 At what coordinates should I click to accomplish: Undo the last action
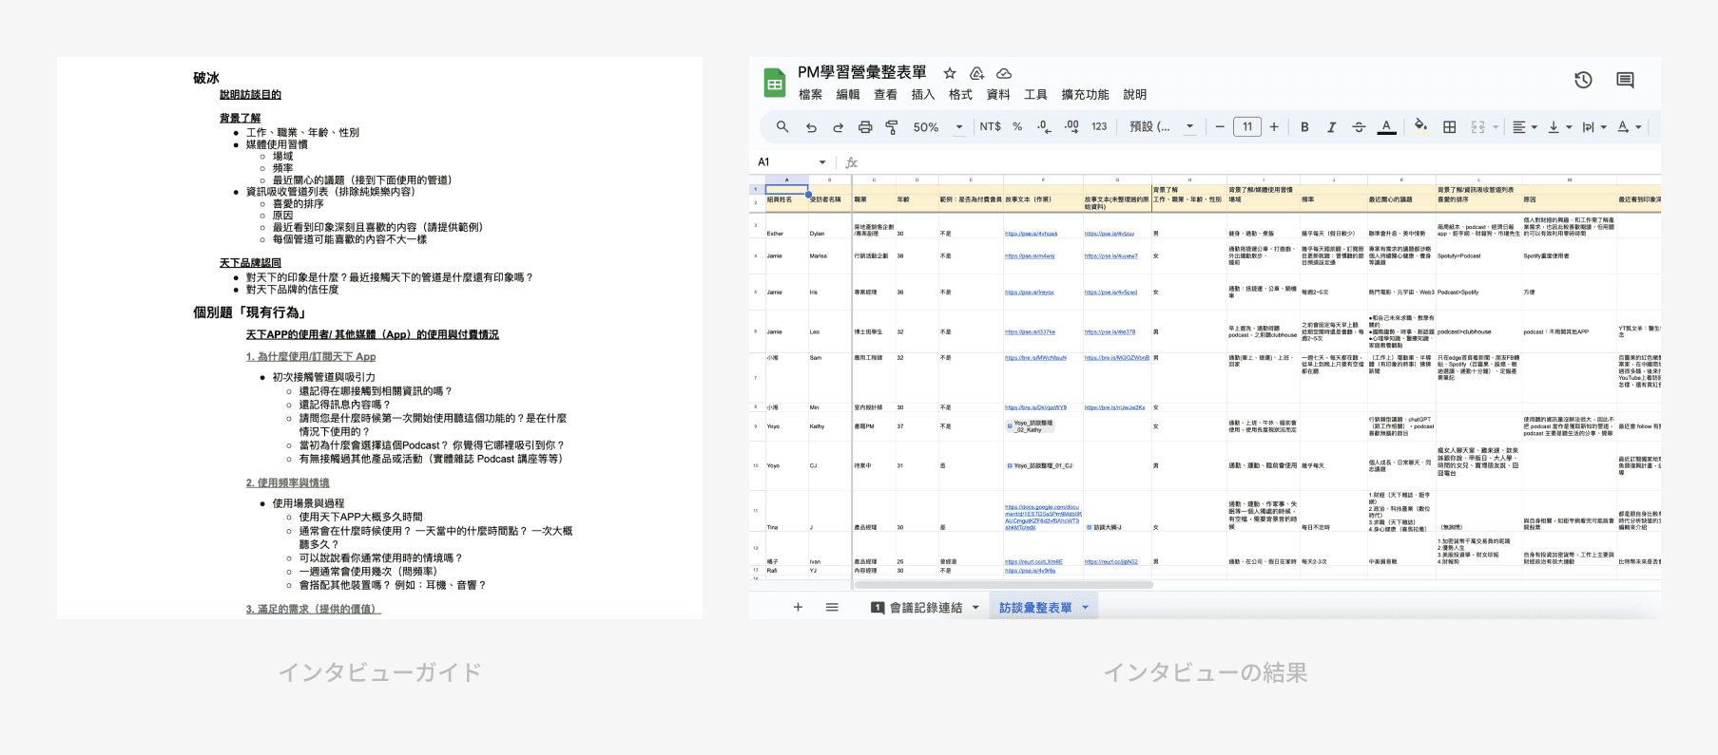[811, 126]
